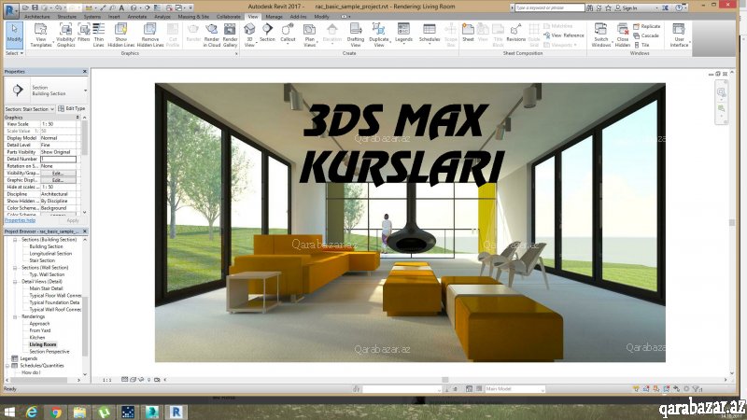The height and width of the screenshot is (420, 747).
Task: Collapse Sections (Building Section) tree node
Action: (15, 240)
